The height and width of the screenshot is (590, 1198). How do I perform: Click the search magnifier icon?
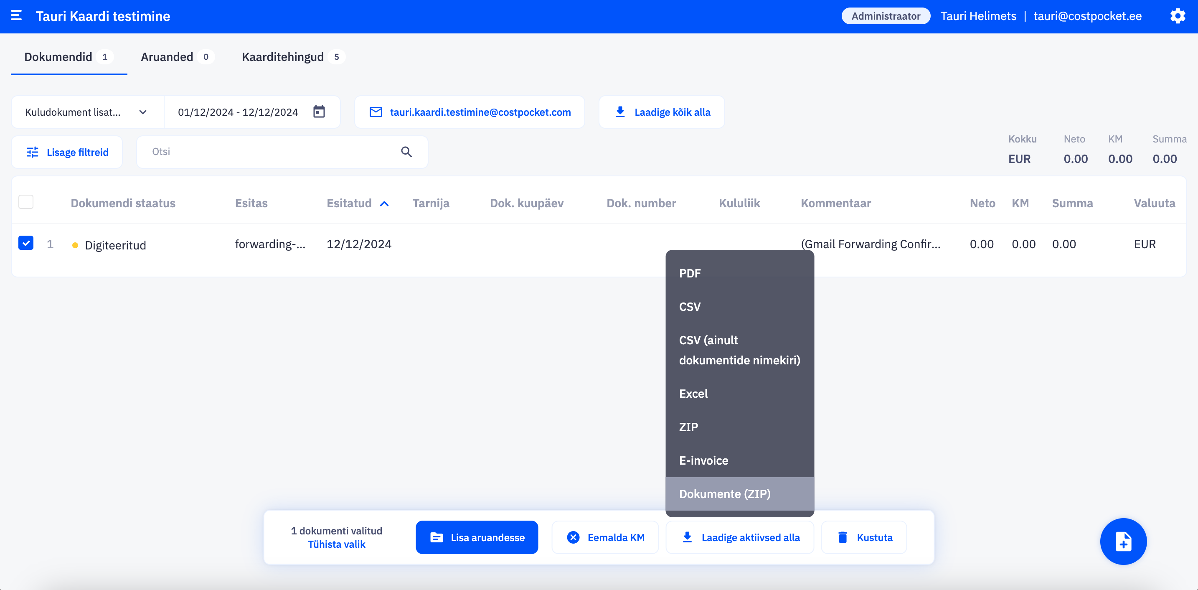[x=406, y=152]
